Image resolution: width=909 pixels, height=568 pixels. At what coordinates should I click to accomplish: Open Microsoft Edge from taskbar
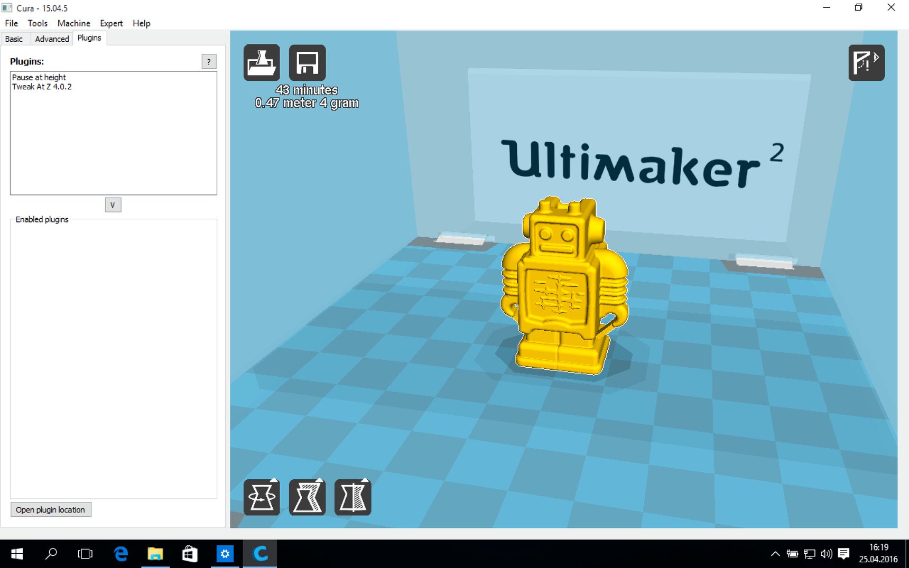[x=121, y=554]
